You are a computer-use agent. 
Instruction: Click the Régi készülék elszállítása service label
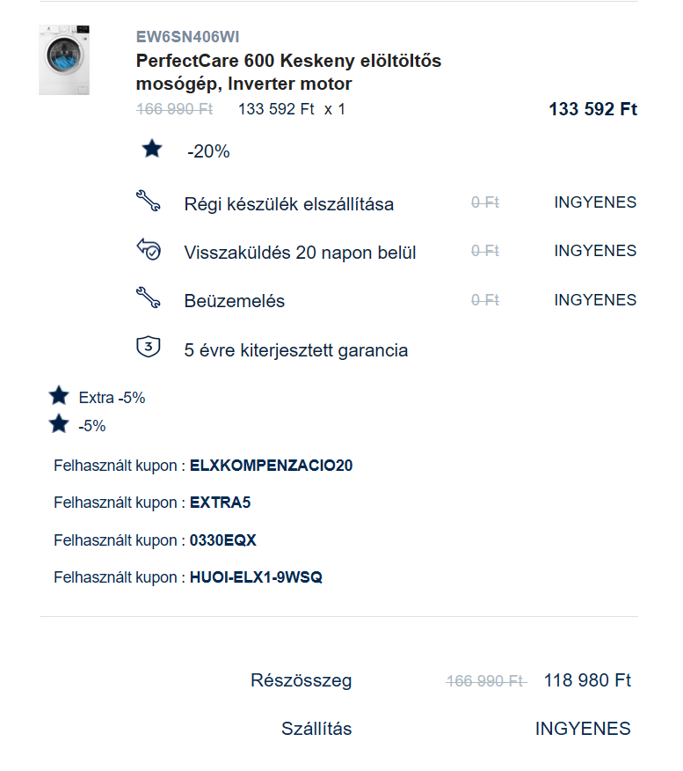pyautogui.click(x=288, y=204)
